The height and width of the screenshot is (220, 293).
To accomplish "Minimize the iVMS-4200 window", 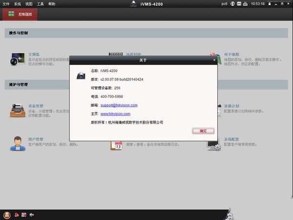I will coord(276,4).
